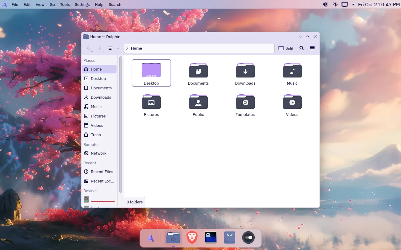The width and height of the screenshot is (401, 250).
Task: Open the Templates folder icon
Action: click(x=245, y=102)
